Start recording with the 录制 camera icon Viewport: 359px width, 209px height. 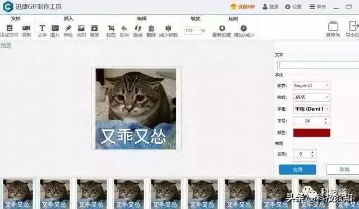[x=26, y=28]
